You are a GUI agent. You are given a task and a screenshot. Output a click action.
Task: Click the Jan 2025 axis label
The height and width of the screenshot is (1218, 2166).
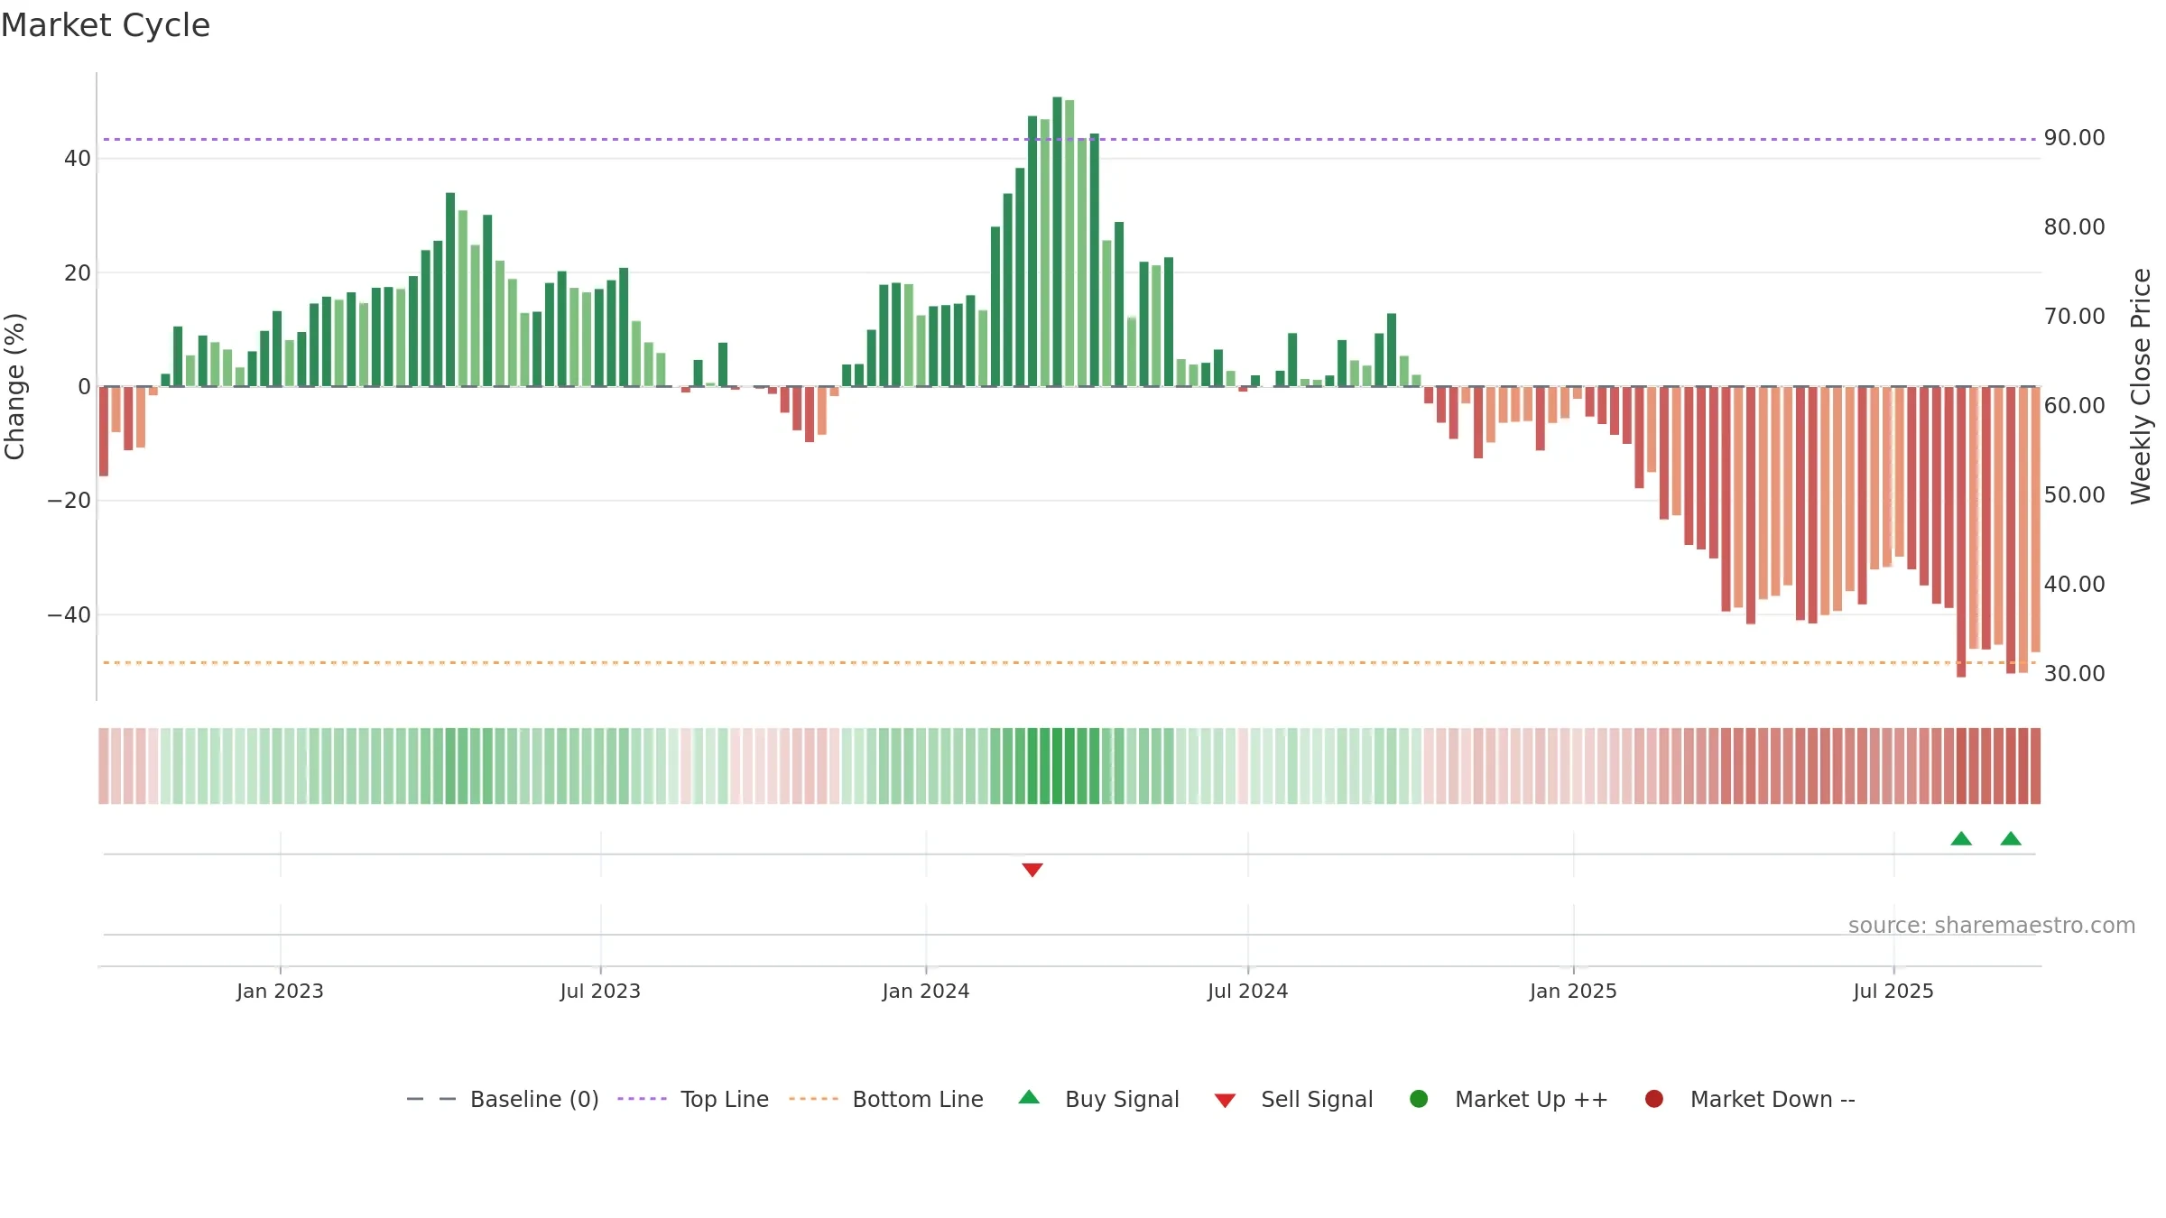tap(1573, 991)
